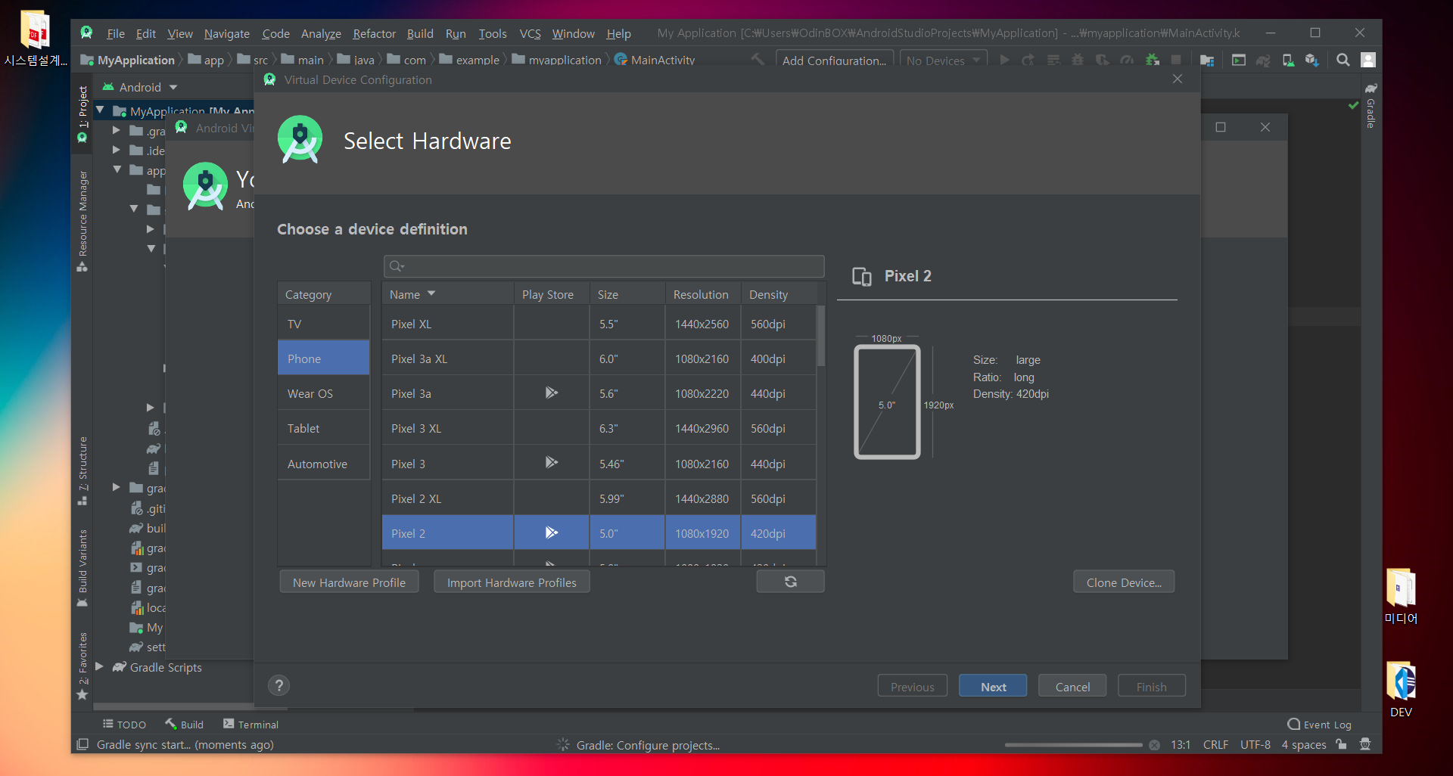
Task: Select the Wear OS category
Action: click(323, 393)
